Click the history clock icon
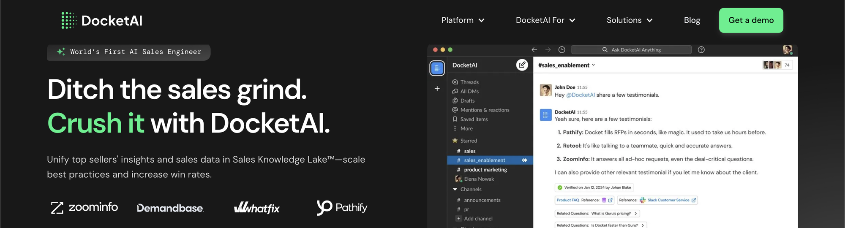Viewport: 845px width, 228px height. point(562,50)
